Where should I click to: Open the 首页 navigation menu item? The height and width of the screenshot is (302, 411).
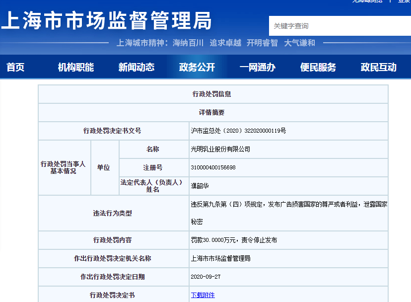(x=15, y=67)
